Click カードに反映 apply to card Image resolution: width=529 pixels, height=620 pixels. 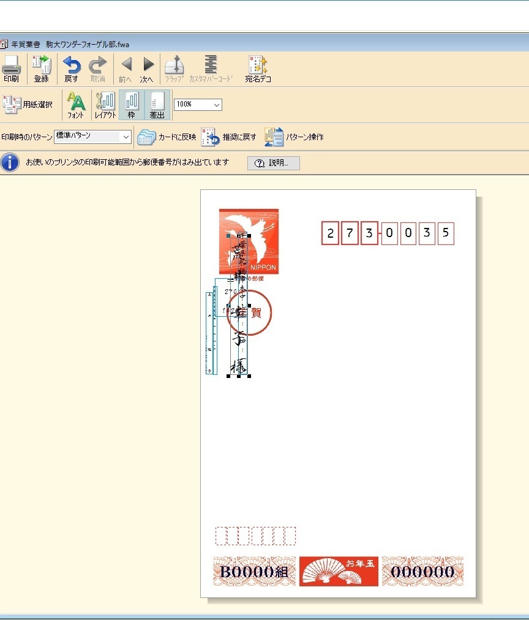(167, 137)
